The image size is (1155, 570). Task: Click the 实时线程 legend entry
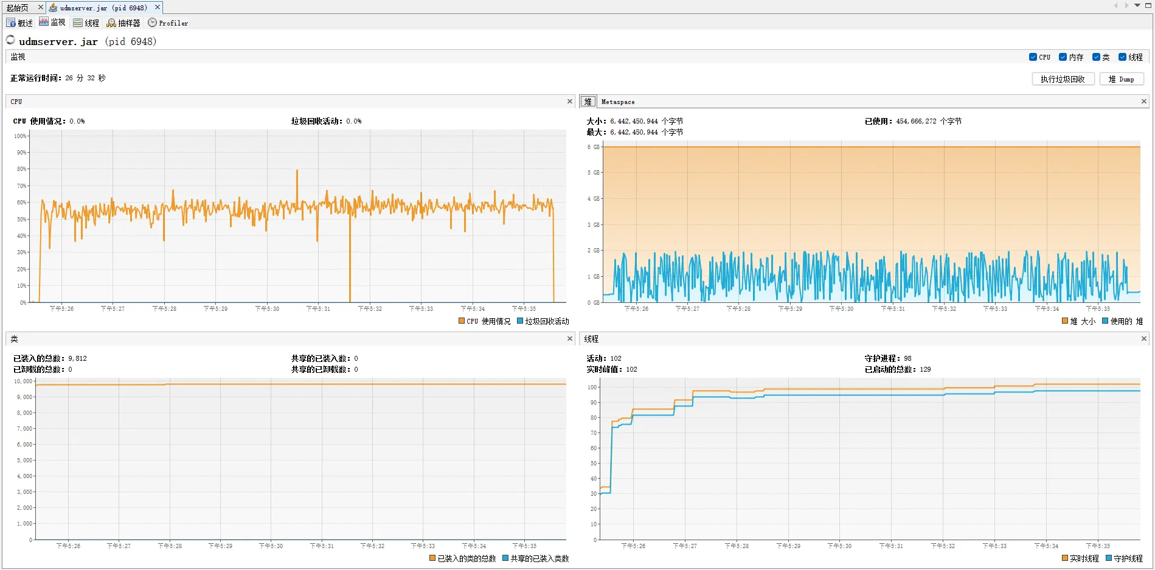click(1080, 558)
